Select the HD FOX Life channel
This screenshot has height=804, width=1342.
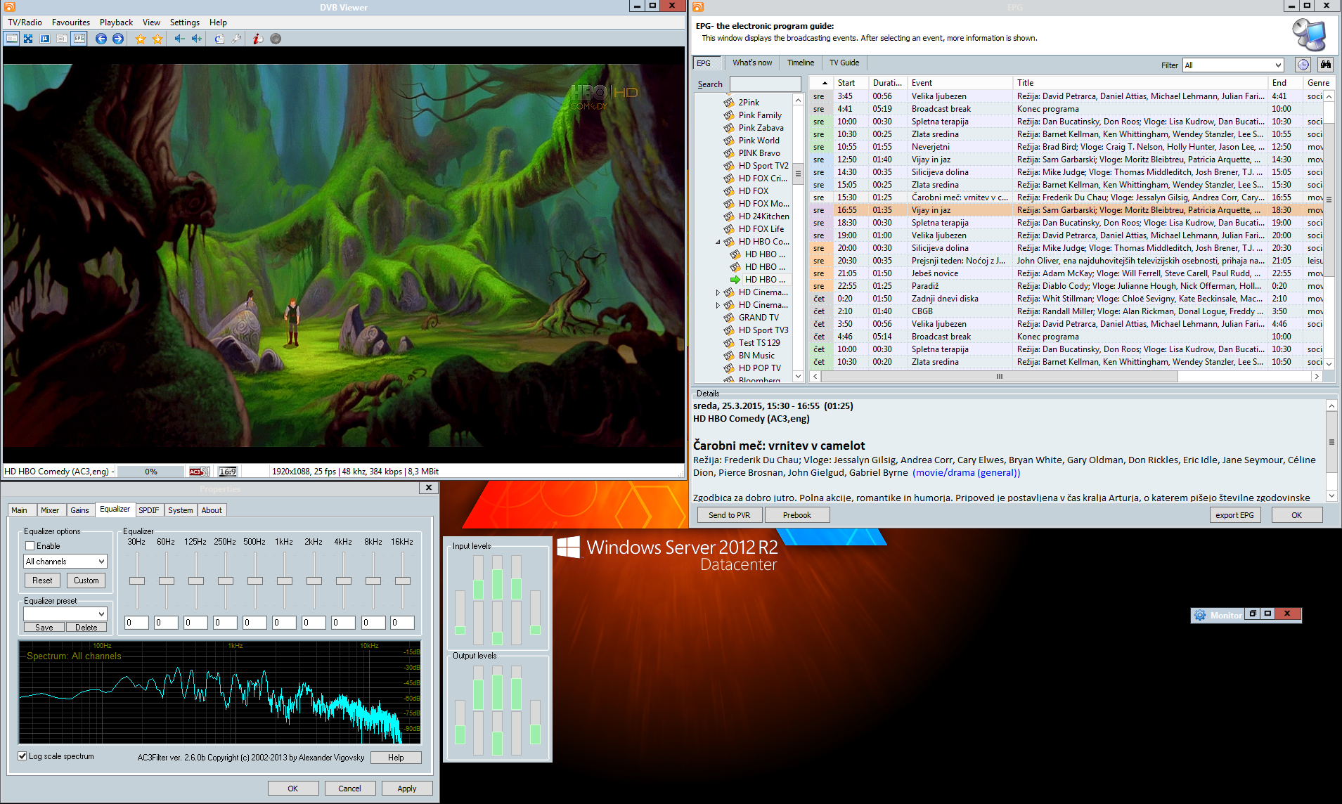point(761,229)
